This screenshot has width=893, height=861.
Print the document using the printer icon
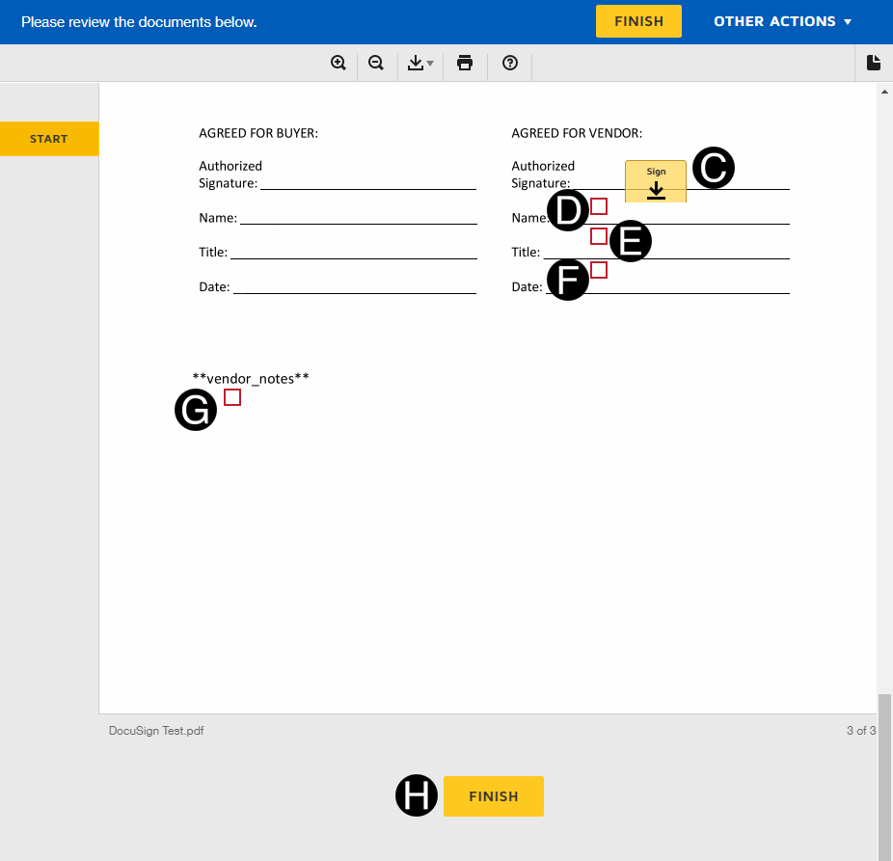465,64
